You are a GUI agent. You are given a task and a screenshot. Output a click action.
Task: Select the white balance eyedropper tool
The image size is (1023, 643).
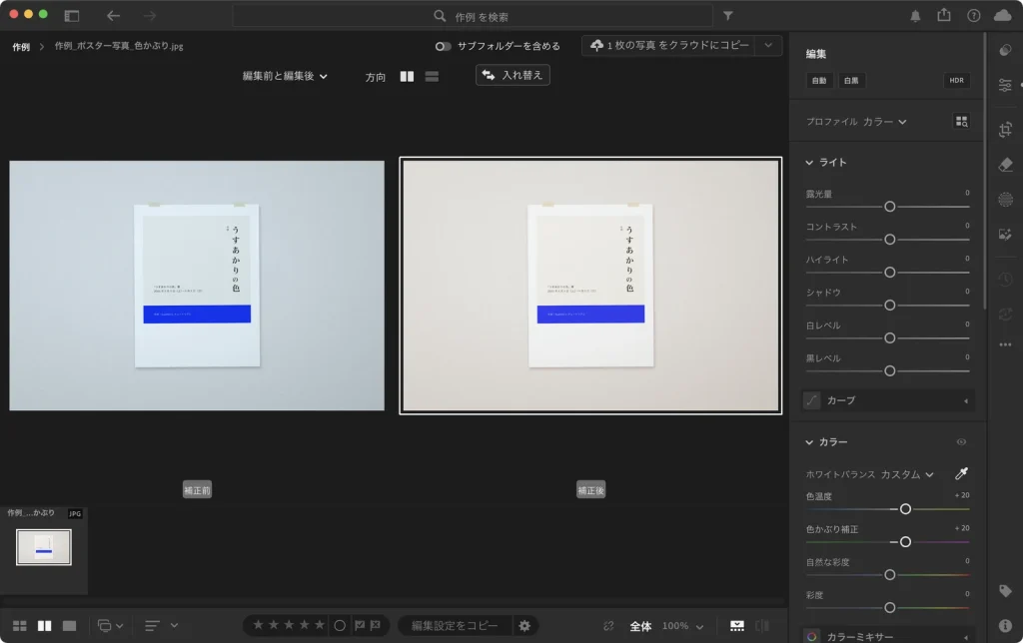pos(961,473)
